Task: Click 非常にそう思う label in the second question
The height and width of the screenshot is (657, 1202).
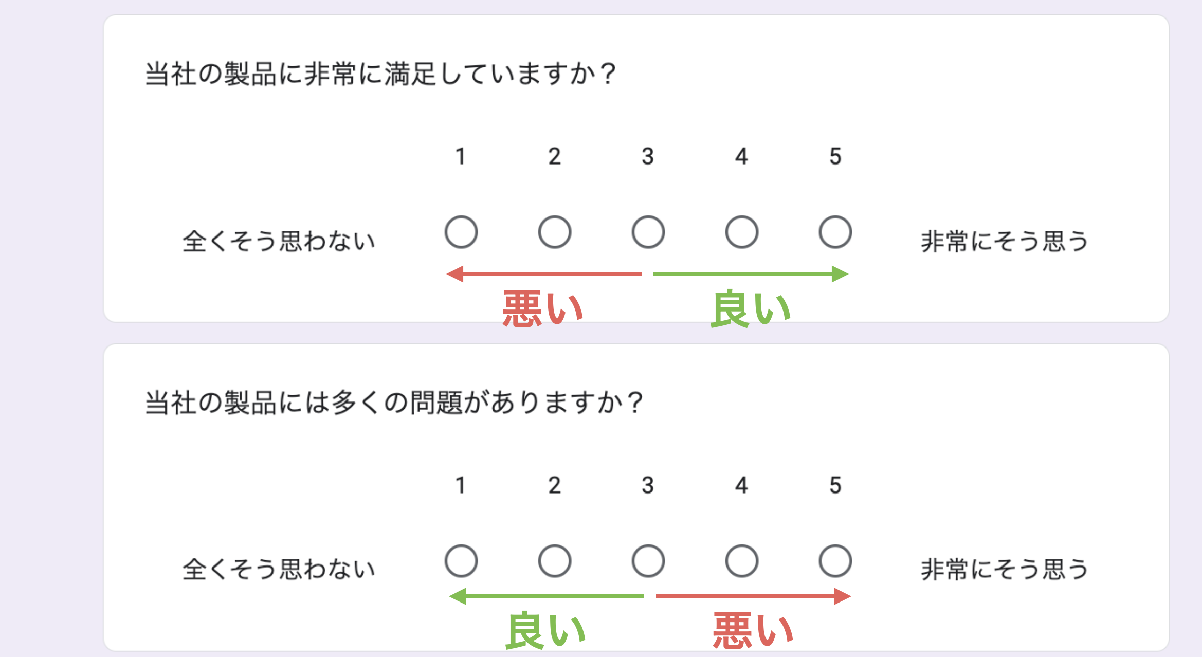Action: point(1005,570)
